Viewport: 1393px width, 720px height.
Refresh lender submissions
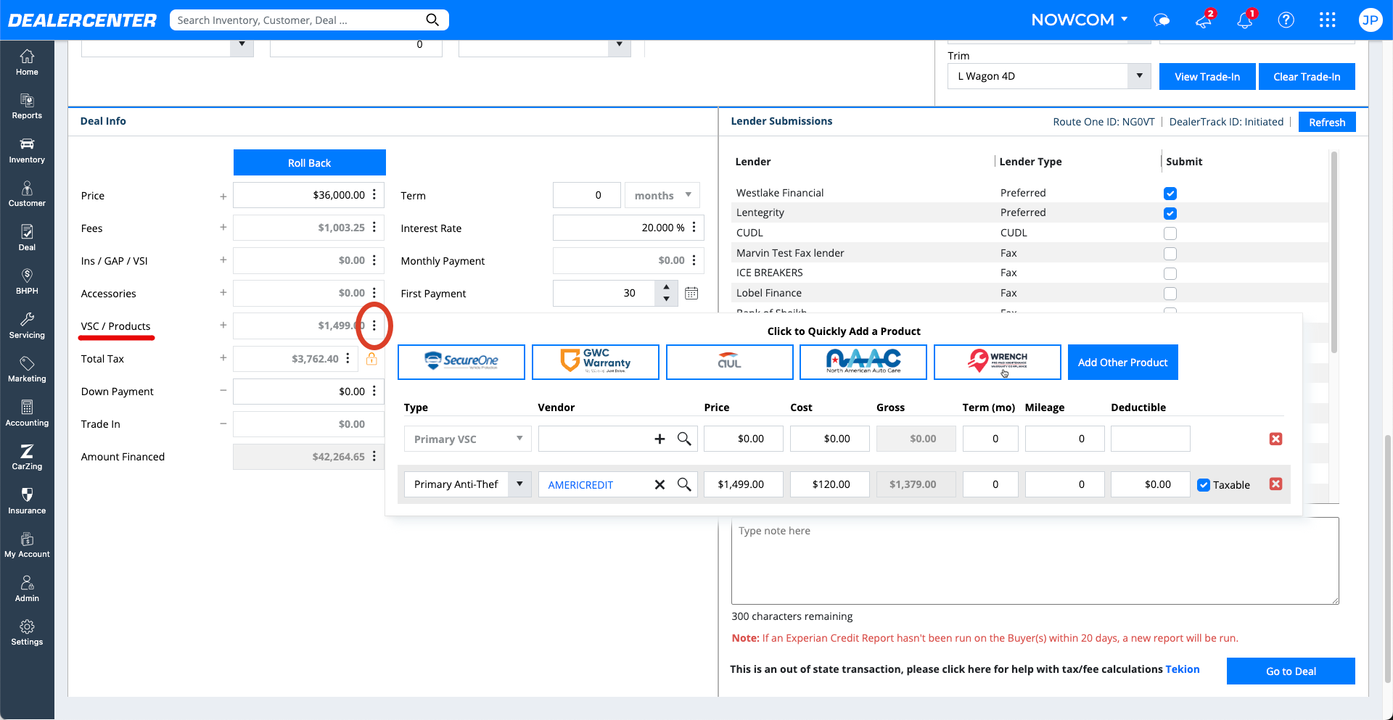1327,122
